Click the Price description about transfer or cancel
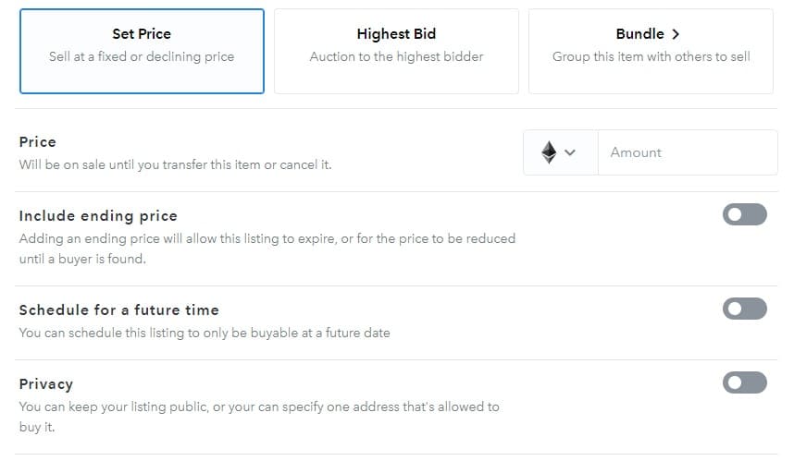794x473 pixels. [175, 164]
